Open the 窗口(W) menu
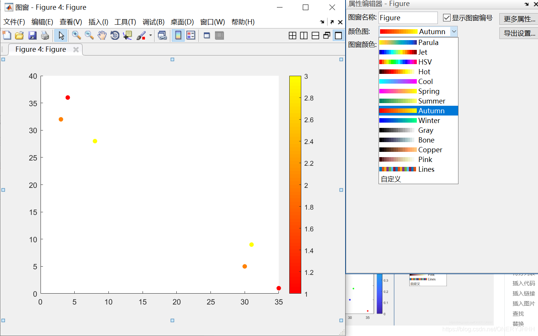Screen dimensions: 538x336 tap(213, 22)
